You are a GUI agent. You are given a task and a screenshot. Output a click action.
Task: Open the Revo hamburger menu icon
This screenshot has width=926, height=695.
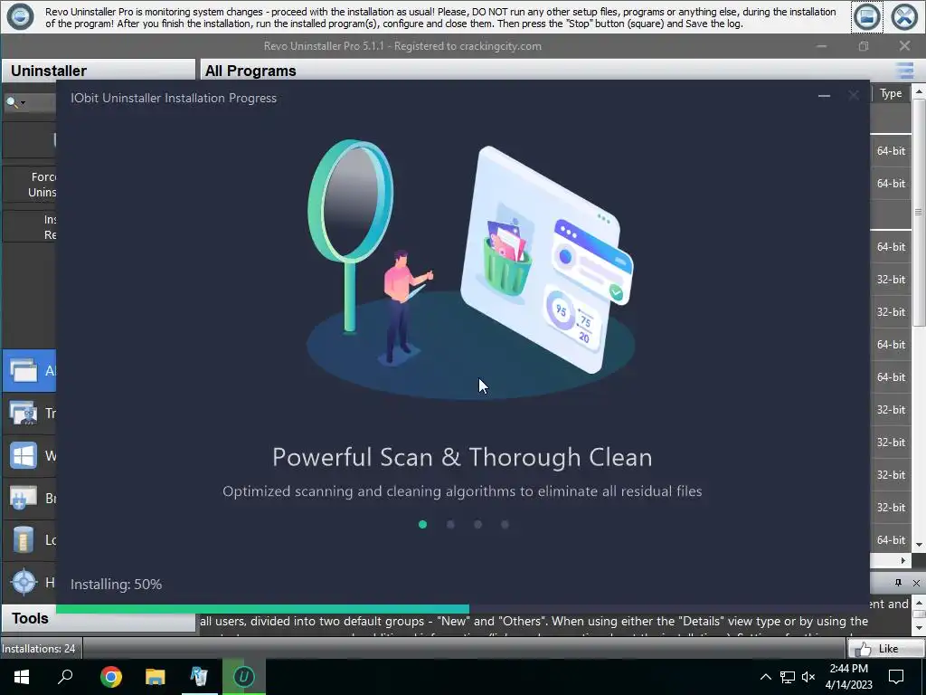click(904, 71)
